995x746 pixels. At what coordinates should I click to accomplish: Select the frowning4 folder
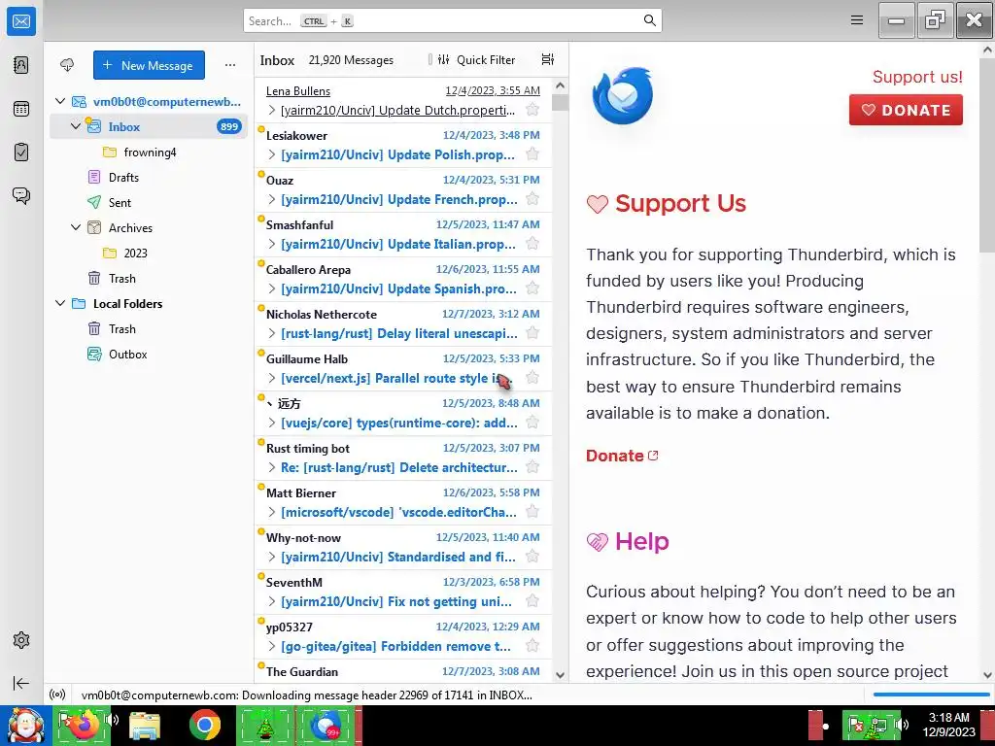pos(150,153)
